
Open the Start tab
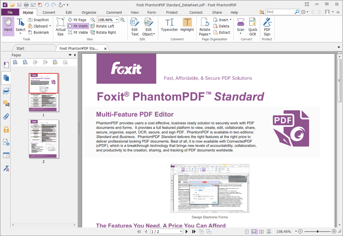tap(20, 48)
